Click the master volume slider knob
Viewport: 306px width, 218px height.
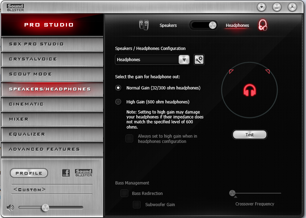pos(45,208)
